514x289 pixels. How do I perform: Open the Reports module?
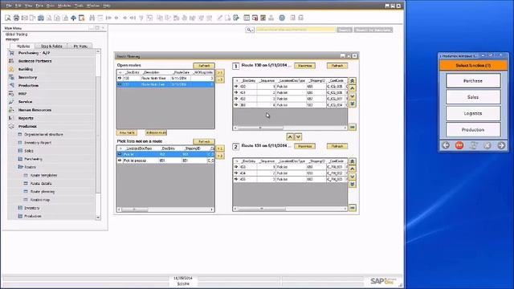26,118
